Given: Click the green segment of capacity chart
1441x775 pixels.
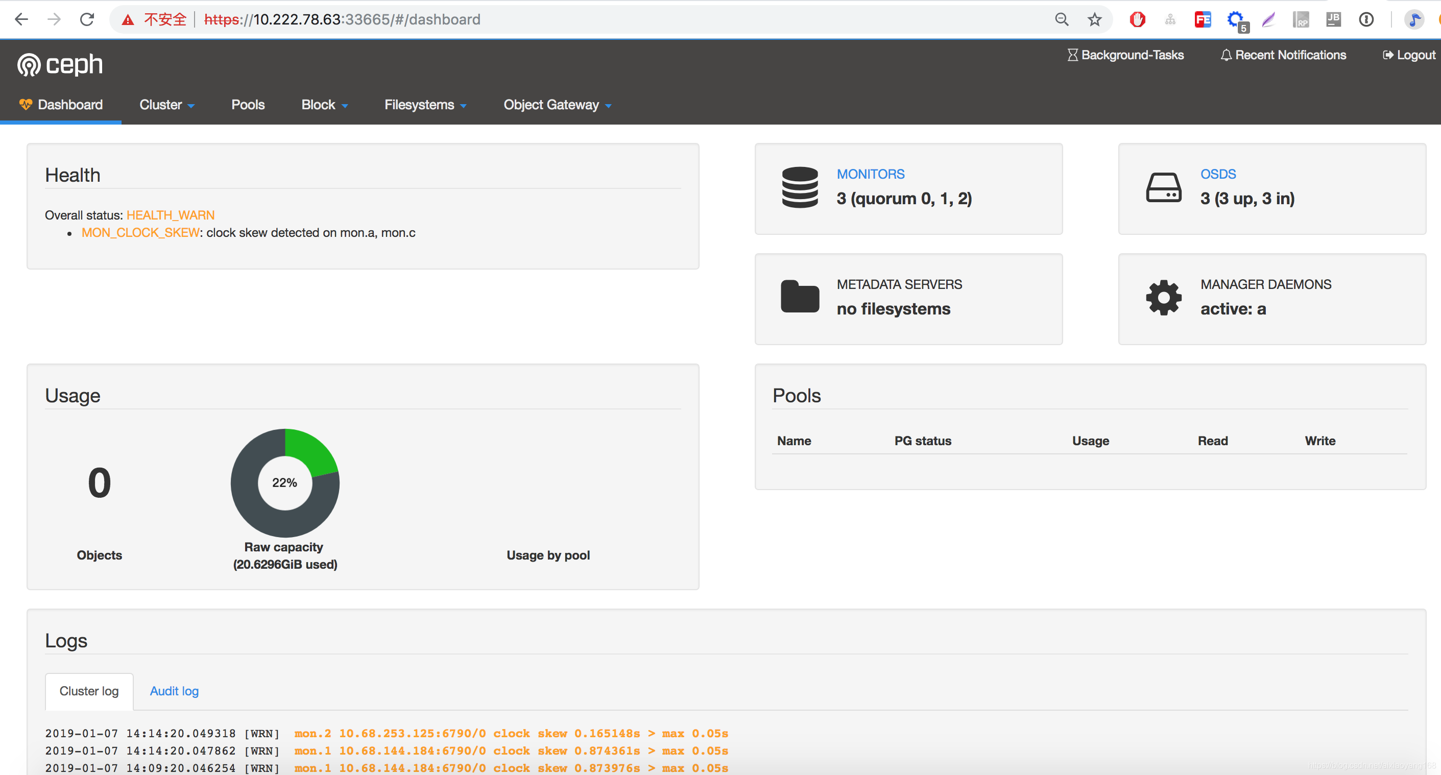Looking at the screenshot, I should coord(309,452).
